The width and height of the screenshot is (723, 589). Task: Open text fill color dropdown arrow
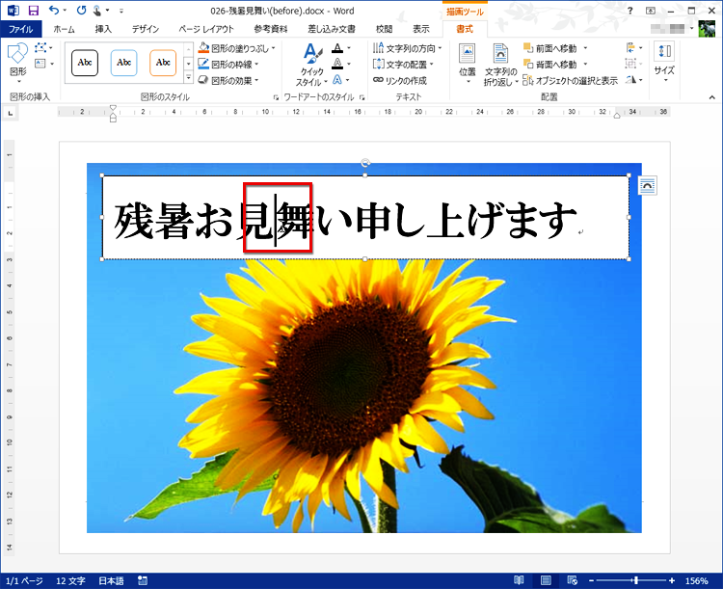pyautogui.click(x=349, y=48)
